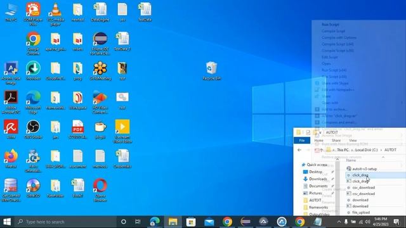Show hidden system tray icons
The height and width of the screenshot is (228, 406).
tap(339, 222)
